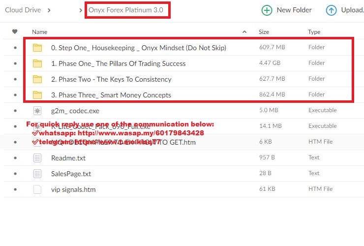Toggle favorite dot for g2m_ codec.exe row
364x246 pixels.
(15, 111)
